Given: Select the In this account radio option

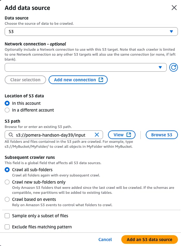Looking at the screenshot, I should tap(7, 103).
